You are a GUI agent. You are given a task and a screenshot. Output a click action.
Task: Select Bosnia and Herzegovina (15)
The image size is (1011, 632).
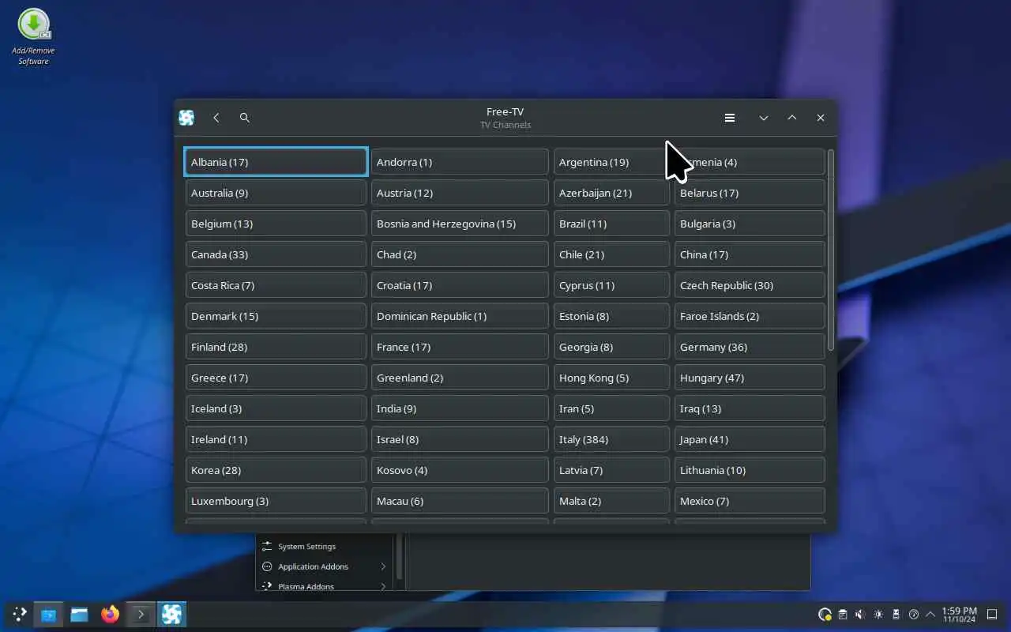coord(460,224)
